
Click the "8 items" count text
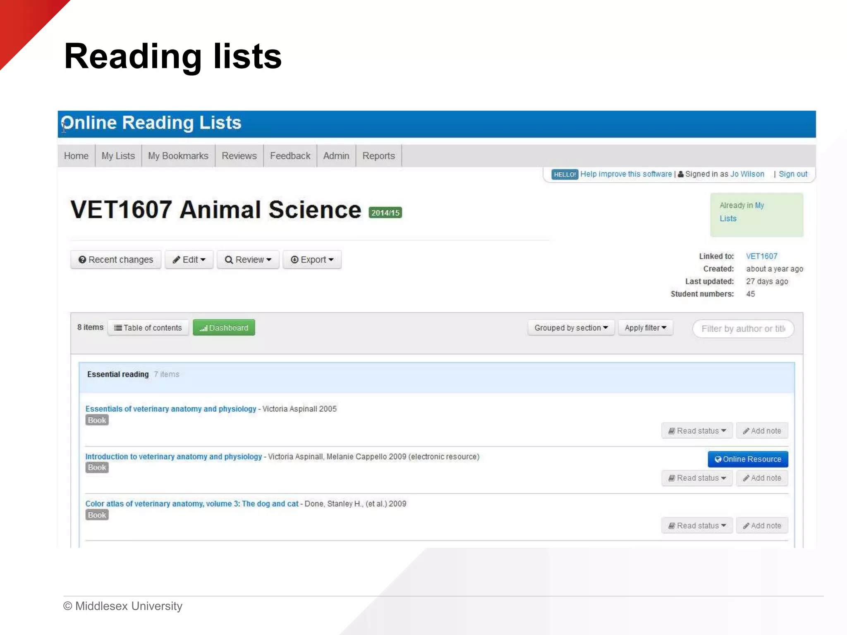point(90,327)
